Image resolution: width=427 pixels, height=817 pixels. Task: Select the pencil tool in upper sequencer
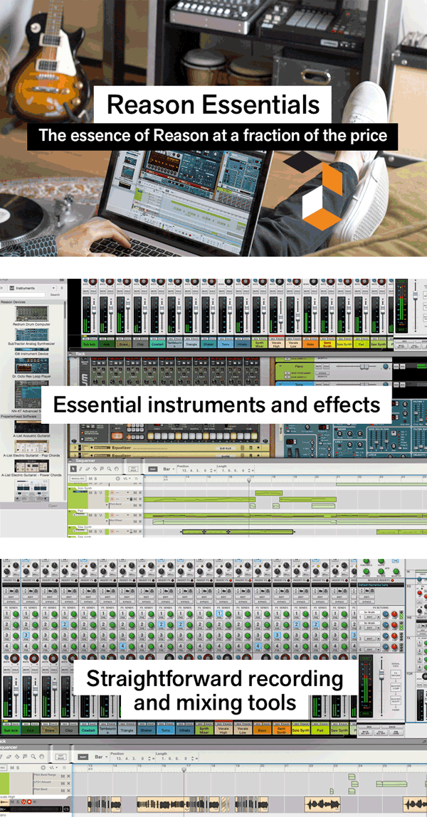[81, 469]
